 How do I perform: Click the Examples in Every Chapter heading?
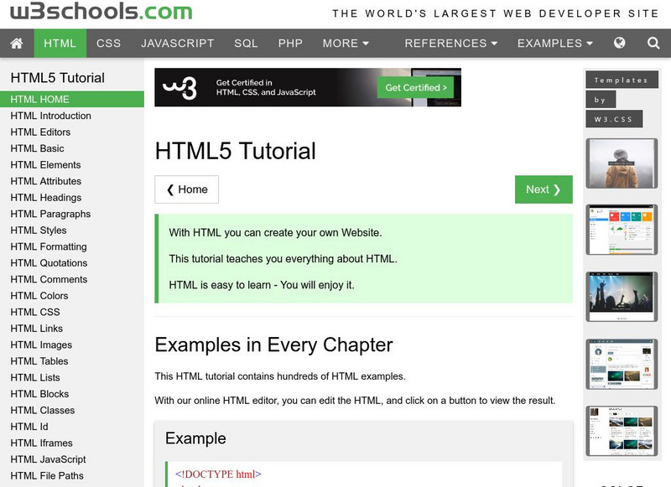coord(274,345)
